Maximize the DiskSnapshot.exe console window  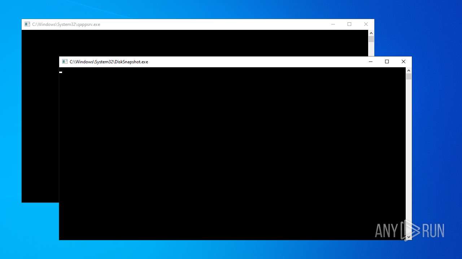click(387, 62)
